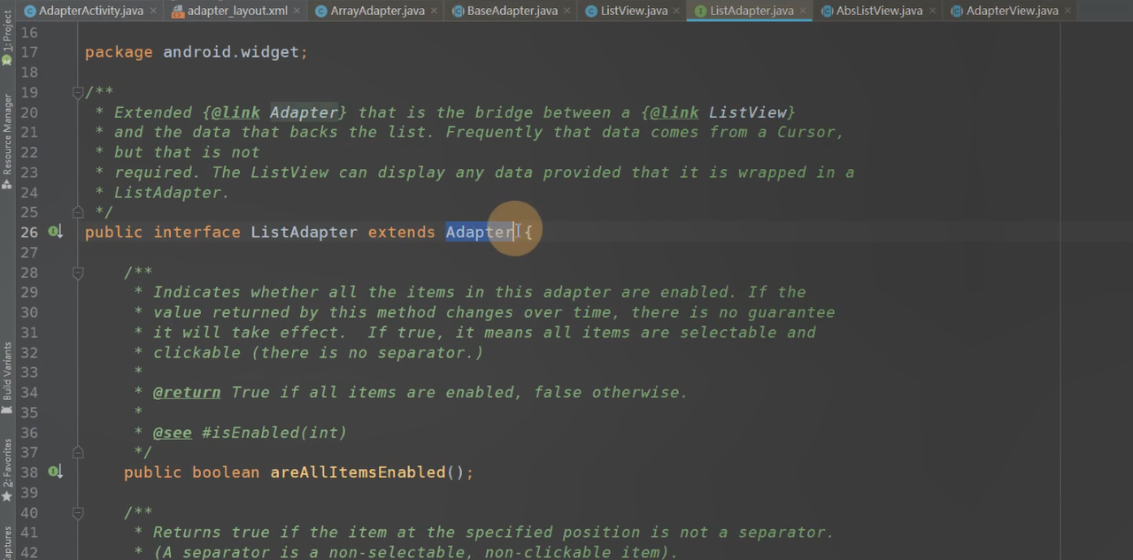Click the fold end marker at line 37

78,452
